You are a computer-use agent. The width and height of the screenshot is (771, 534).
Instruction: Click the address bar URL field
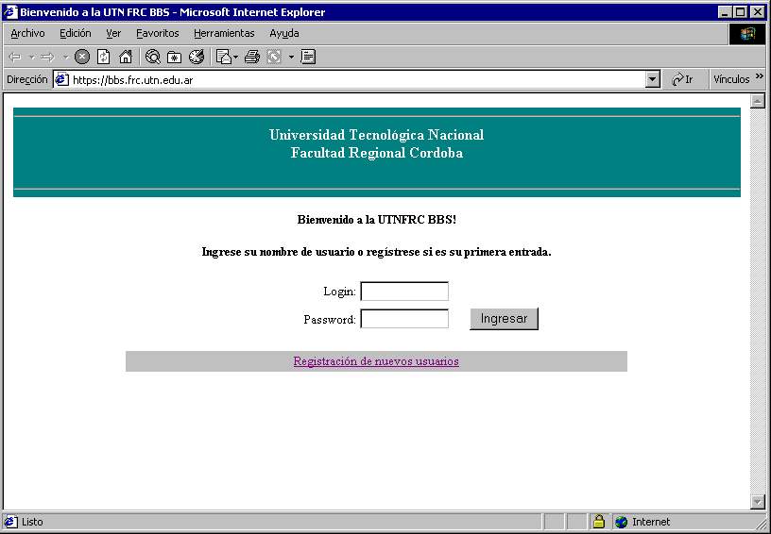[357, 79]
